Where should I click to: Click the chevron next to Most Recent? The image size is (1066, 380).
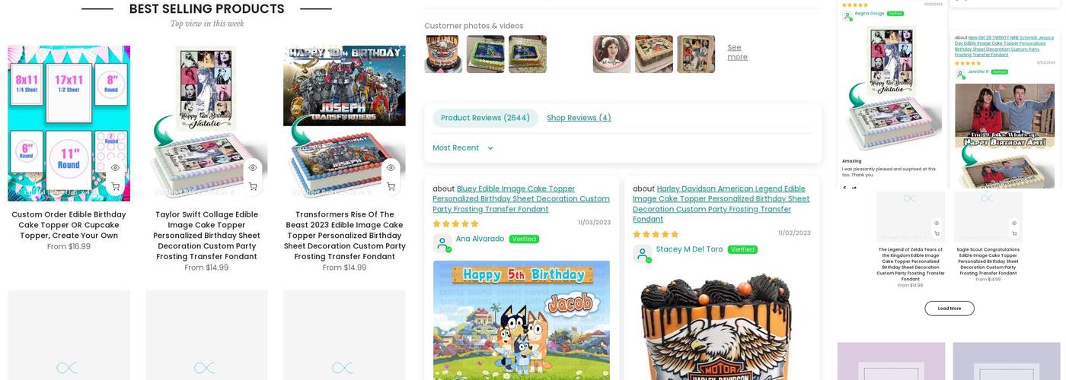(490, 148)
